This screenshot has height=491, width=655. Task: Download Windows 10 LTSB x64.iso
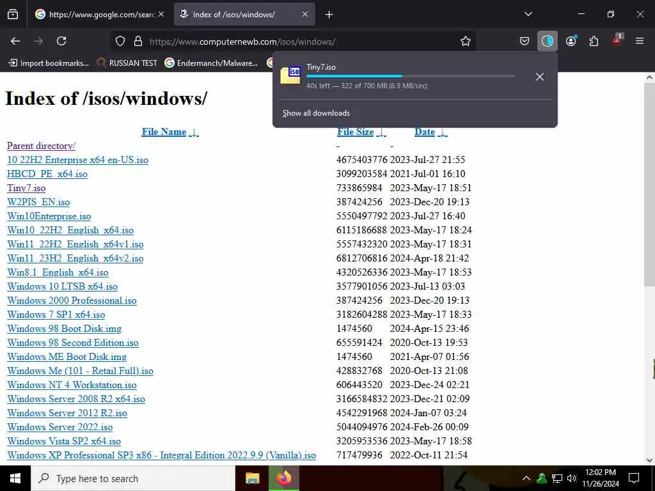tap(62, 286)
